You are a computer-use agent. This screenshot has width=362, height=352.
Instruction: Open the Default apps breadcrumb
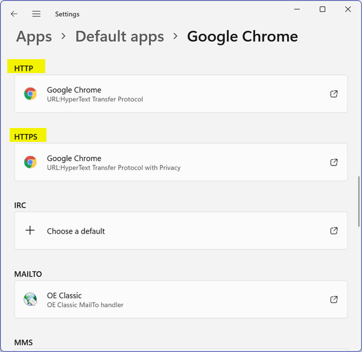point(119,36)
